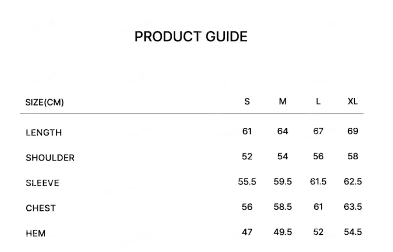Click the sleeve value 55.5 for size S
This screenshot has width=393, height=252.
click(x=247, y=182)
